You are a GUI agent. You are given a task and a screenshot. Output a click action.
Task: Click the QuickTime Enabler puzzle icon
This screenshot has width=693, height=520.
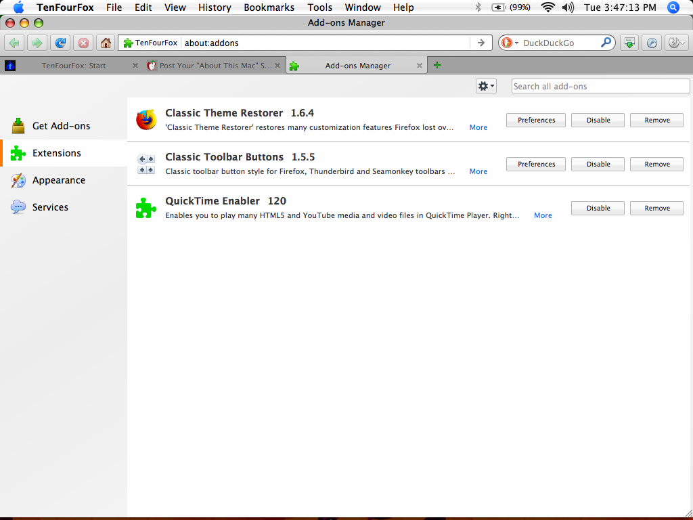tap(146, 208)
